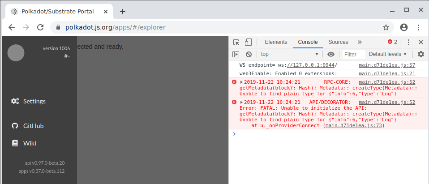Open console settings with the gear
The width and height of the screenshot is (429, 184).
421,54
